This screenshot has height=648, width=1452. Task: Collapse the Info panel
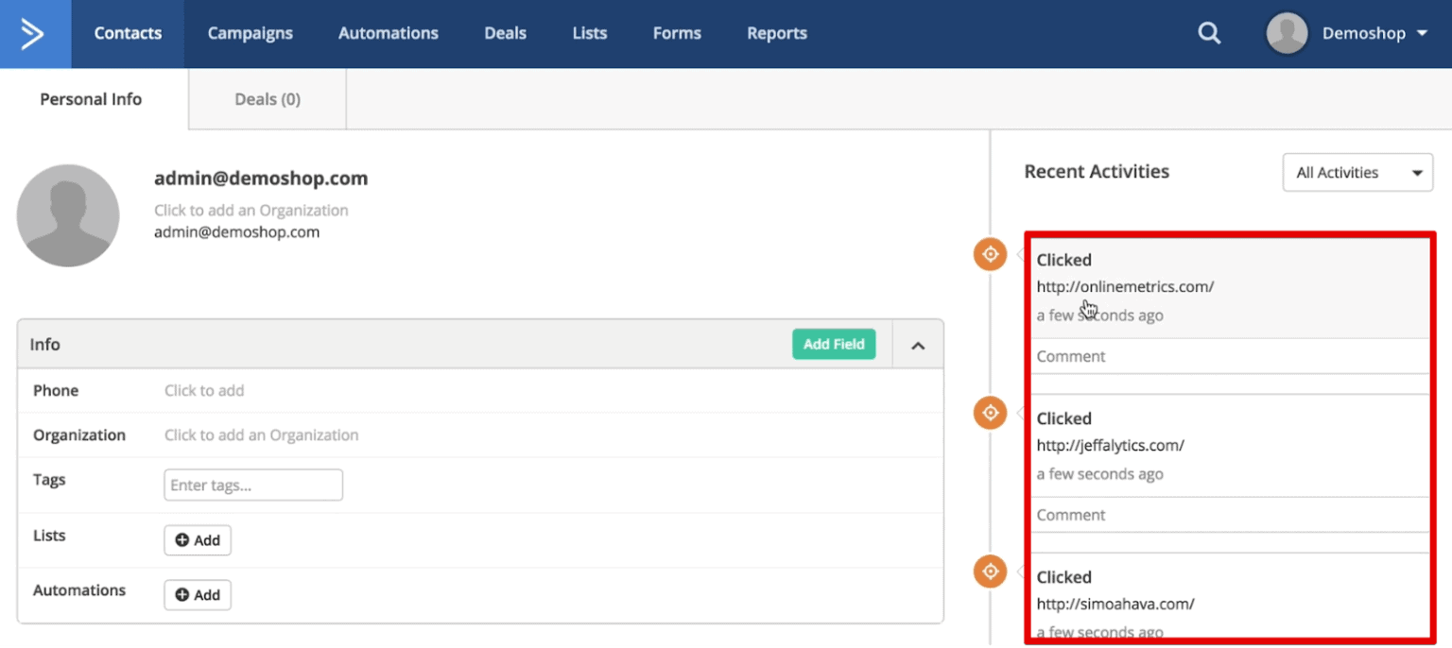(x=916, y=344)
